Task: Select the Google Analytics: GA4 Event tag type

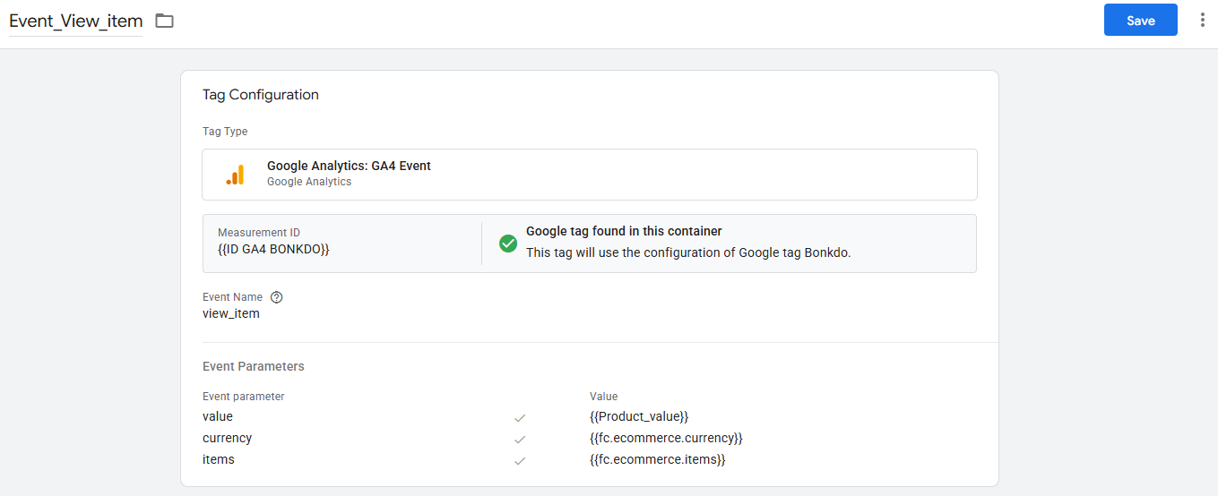Action: [589, 174]
